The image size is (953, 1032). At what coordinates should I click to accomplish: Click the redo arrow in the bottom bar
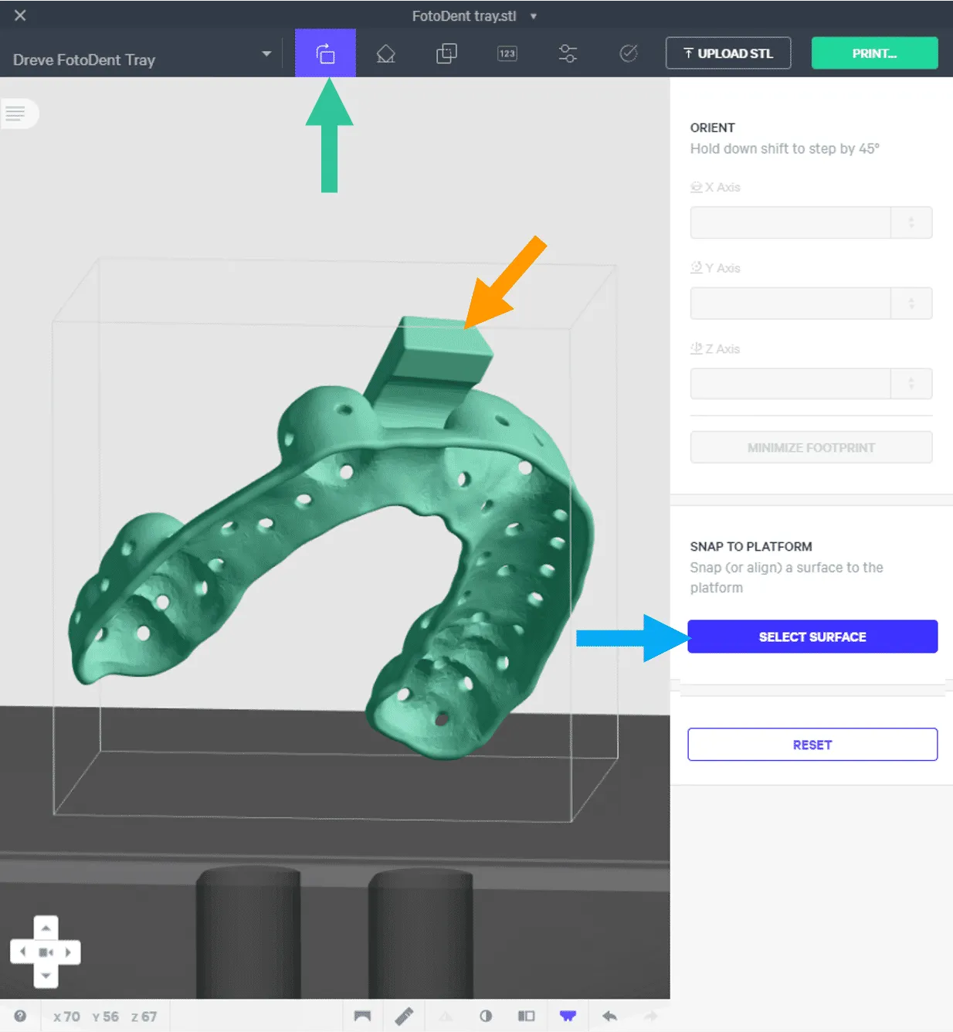point(651,1016)
